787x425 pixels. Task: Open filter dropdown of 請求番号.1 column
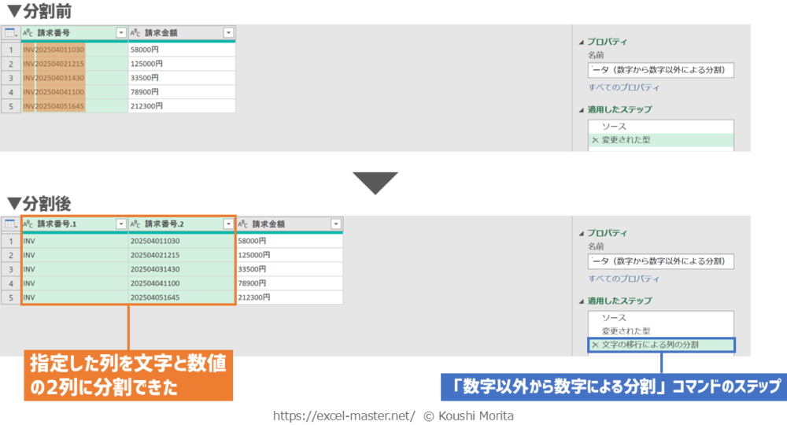click(x=121, y=224)
